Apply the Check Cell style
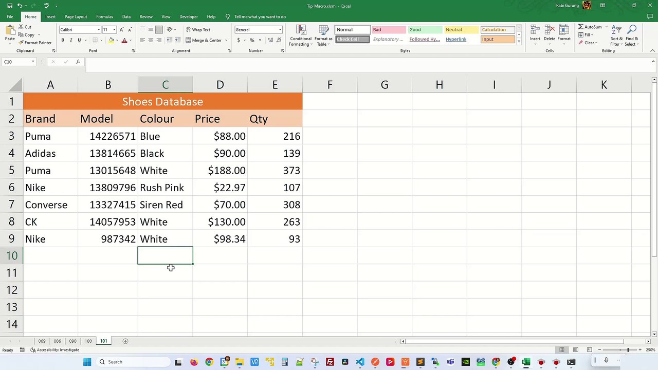Viewport: 658px width, 370px height. click(353, 39)
